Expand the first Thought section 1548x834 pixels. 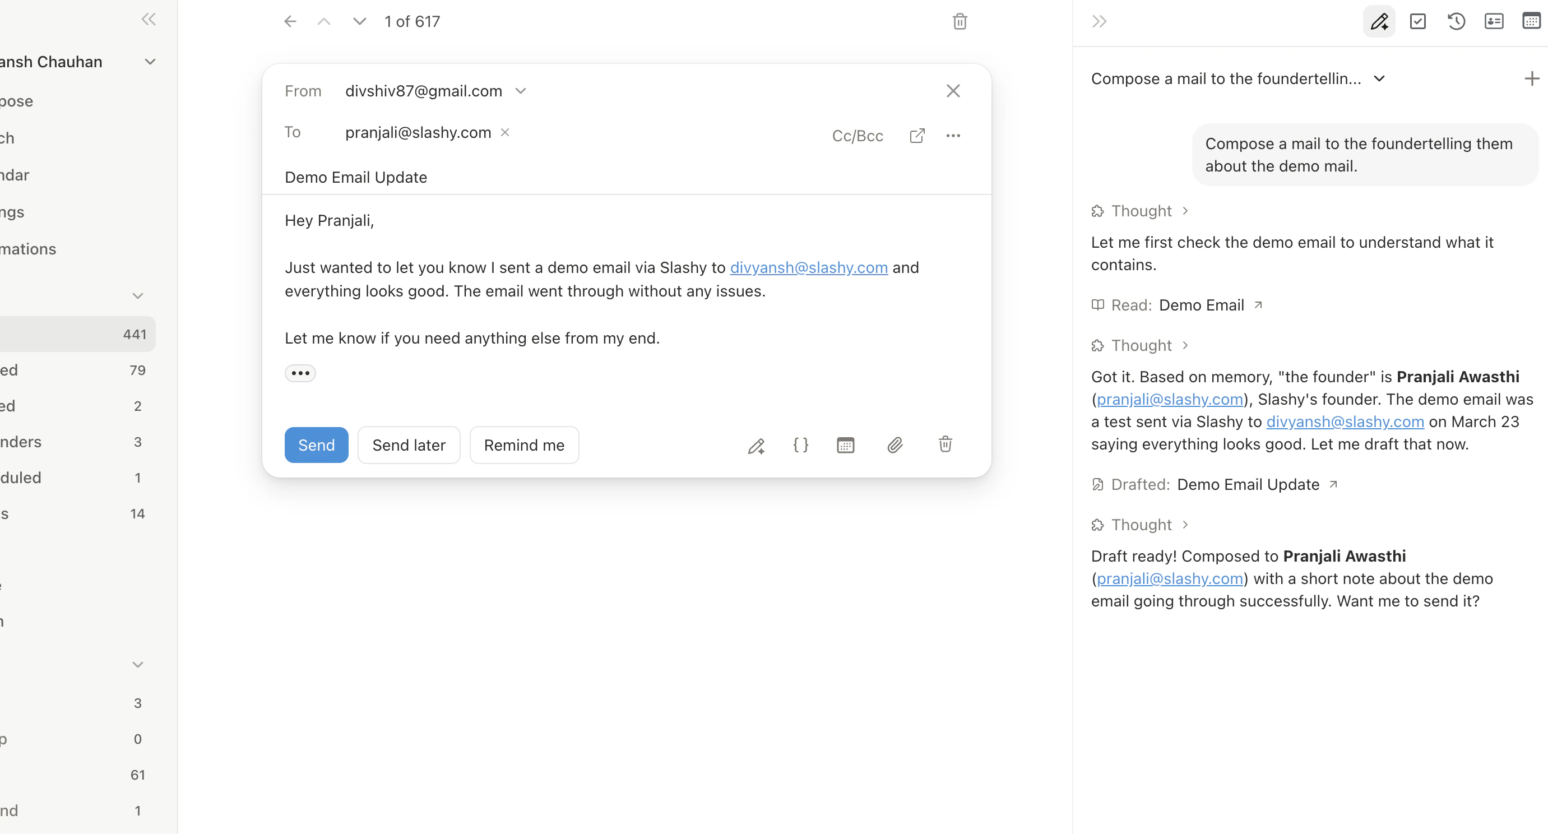tap(1141, 211)
